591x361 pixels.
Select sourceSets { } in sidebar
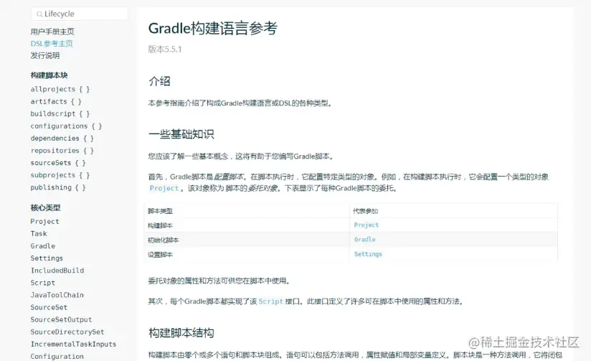coord(58,163)
